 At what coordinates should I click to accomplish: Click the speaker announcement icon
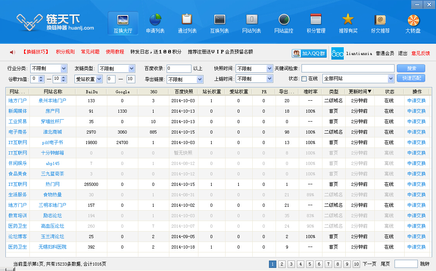[x=12, y=52]
